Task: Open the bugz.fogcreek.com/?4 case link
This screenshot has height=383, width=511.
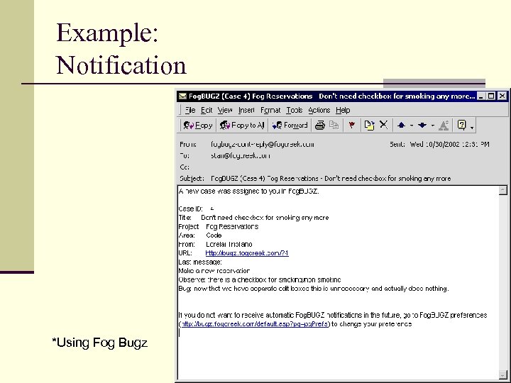Action: coord(247,253)
